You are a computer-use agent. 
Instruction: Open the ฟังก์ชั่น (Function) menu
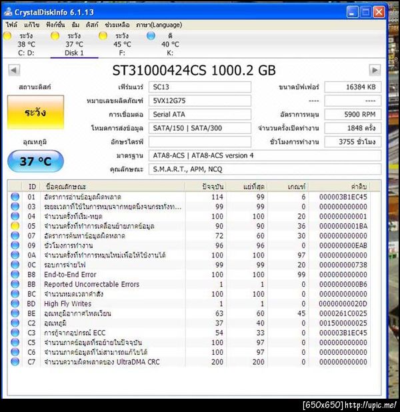(55, 25)
